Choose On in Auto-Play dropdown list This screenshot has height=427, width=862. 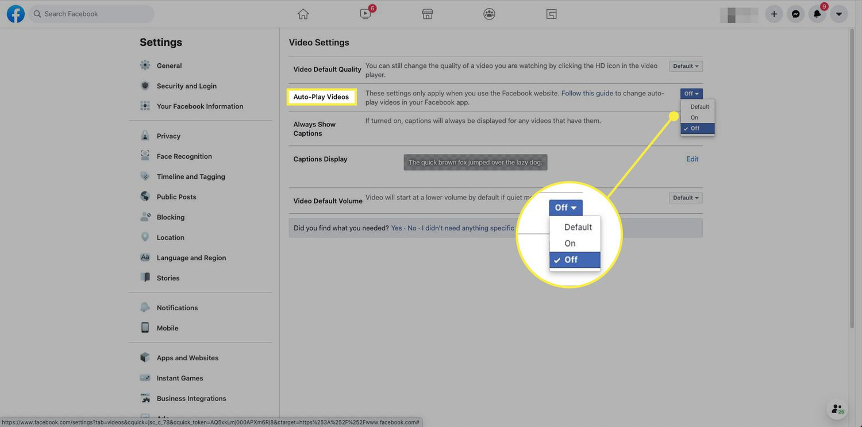[x=698, y=118]
